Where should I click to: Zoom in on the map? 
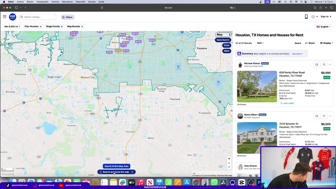229,159
